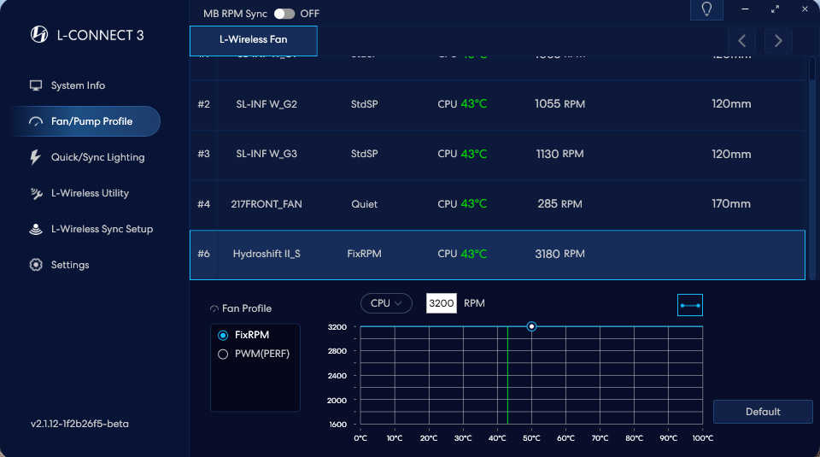Click the Fan/Pump Profile gauge icon
Viewport: 820px width, 457px height.
pos(36,121)
